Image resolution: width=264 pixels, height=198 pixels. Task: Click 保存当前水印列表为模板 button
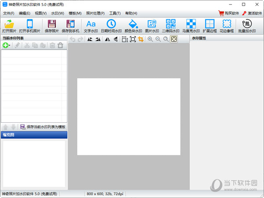[42, 127]
